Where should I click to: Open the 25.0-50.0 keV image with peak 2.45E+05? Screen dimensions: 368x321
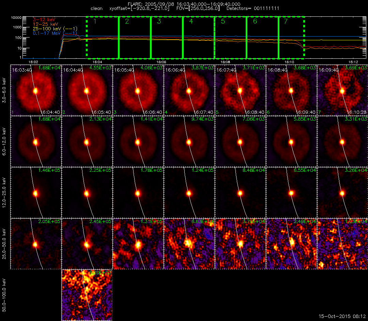87,244
